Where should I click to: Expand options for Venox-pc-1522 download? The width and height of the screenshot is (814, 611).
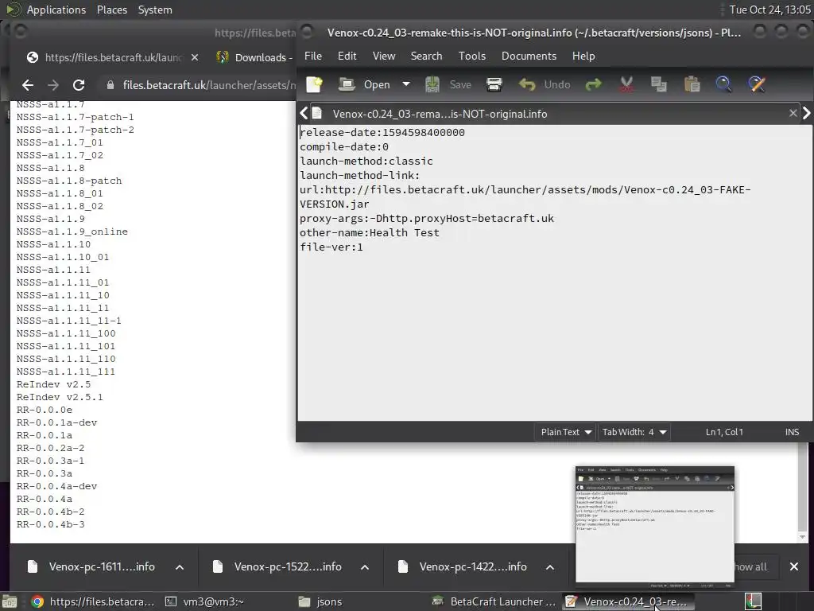365,566
